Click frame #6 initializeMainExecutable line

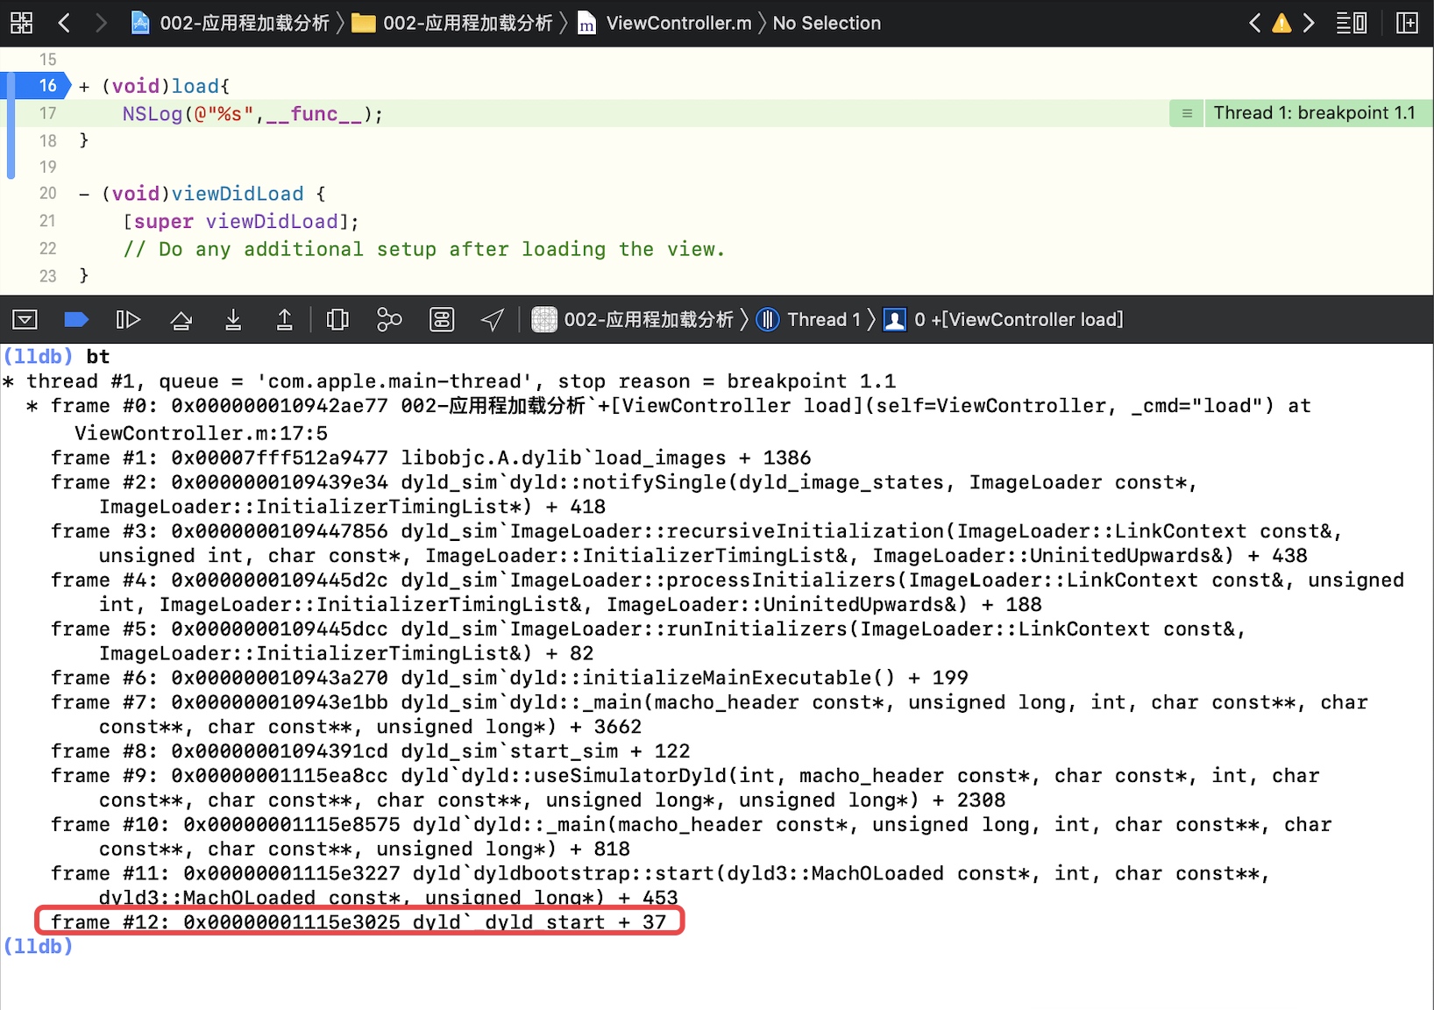coord(509,678)
